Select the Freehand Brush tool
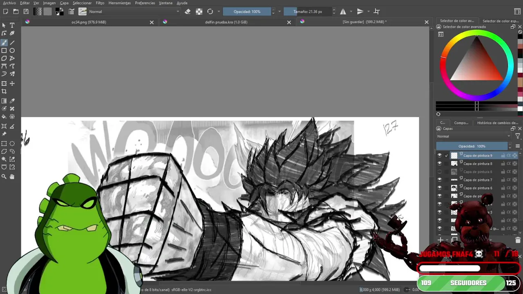 point(4,42)
